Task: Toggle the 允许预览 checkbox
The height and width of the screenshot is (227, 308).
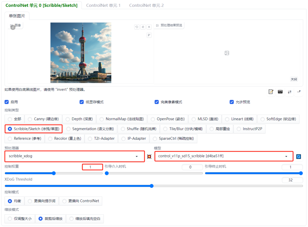Action: [x=232, y=102]
